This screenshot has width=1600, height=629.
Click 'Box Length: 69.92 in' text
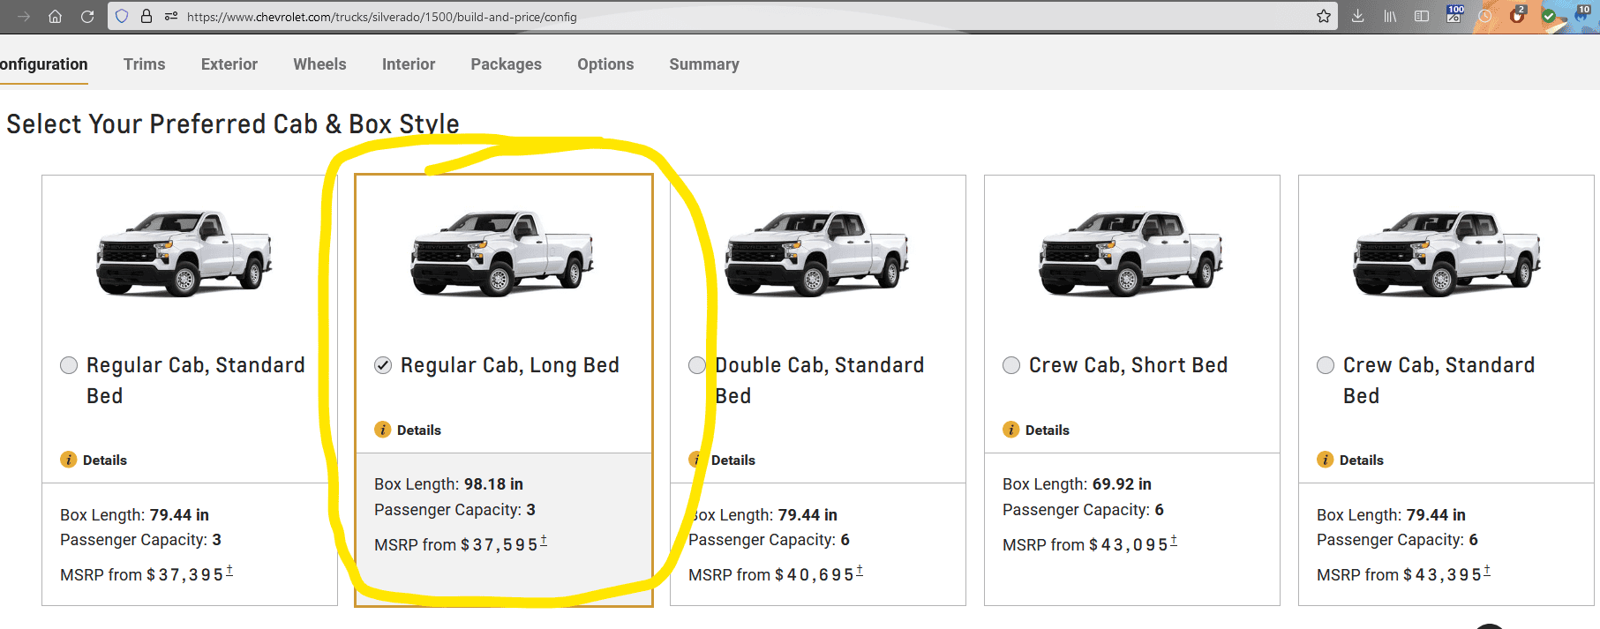(x=1077, y=484)
